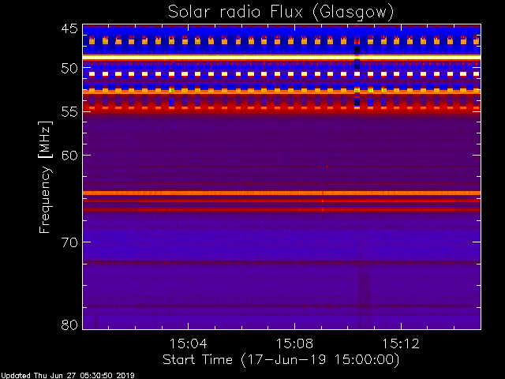This screenshot has height=379, width=505.
Task: Select the 15:04 time tick label
Action: 188,343
